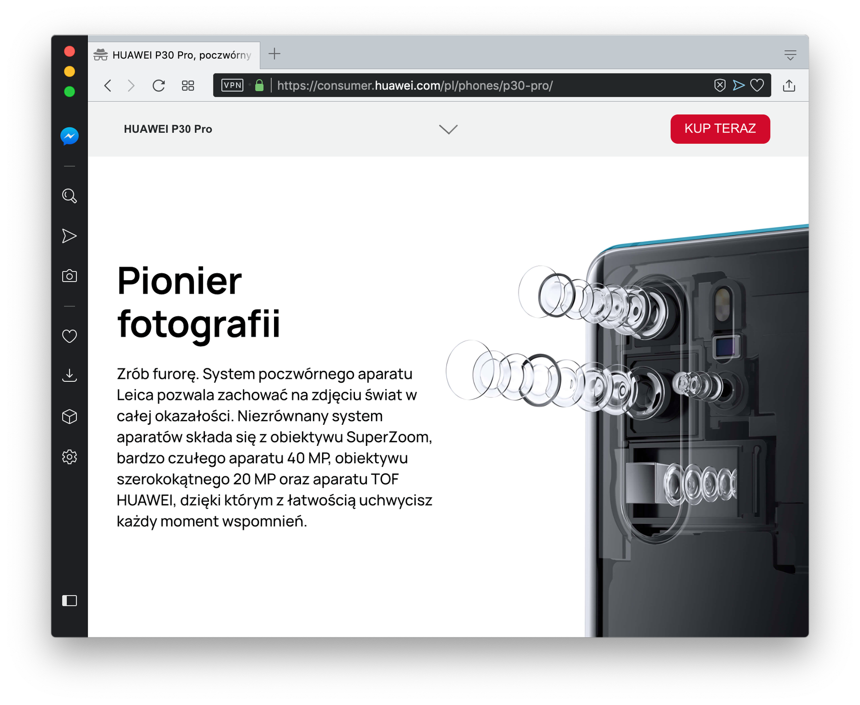860x705 pixels.
Task: Reload the current page
Action: 158,86
